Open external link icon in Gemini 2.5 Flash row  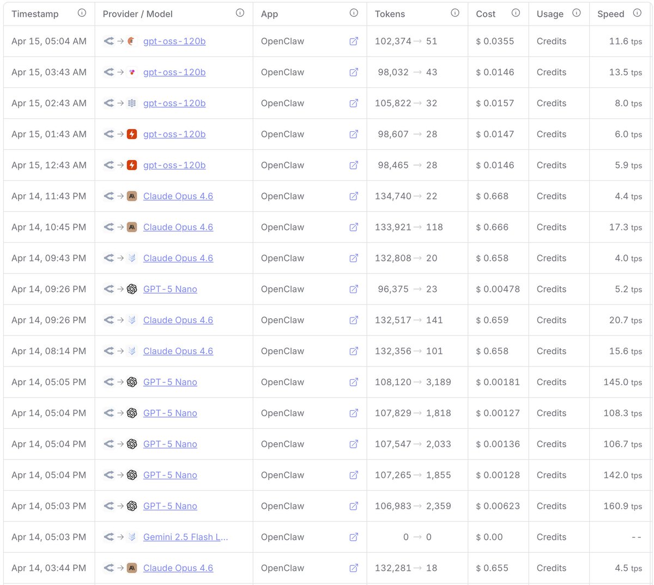click(354, 537)
